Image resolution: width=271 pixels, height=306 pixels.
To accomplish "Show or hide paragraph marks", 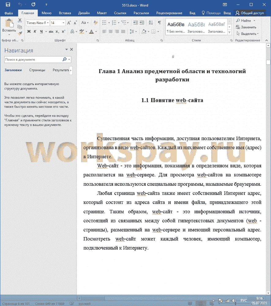I will tap(160, 23).
